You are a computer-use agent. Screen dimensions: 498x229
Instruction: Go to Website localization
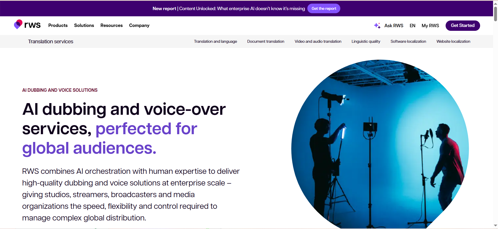coord(453,41)
